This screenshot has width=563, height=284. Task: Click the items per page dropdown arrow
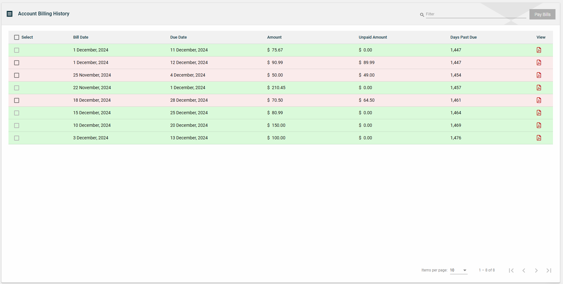point(464,270)
